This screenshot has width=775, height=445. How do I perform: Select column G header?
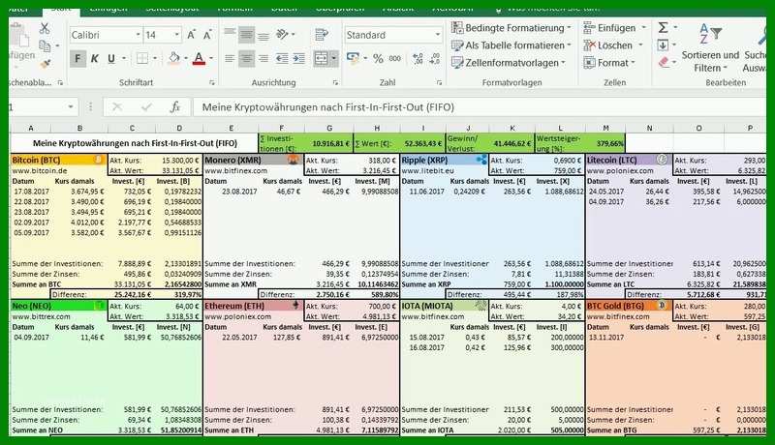tap(329, 129)
